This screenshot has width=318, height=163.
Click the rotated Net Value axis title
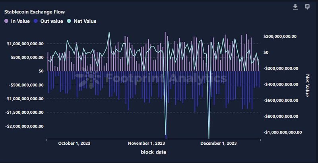(307, 85)
